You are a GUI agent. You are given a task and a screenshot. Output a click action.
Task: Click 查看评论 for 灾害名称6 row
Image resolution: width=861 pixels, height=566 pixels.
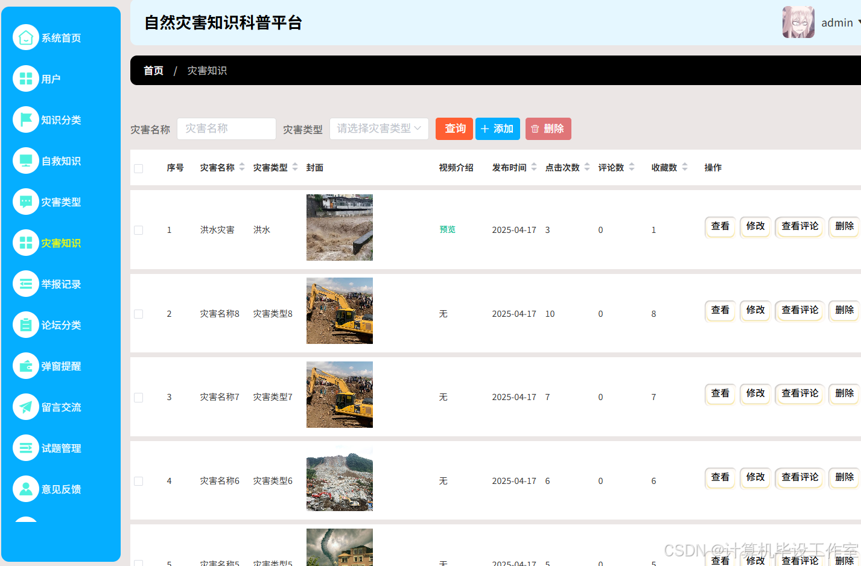[x=800, y=477]
